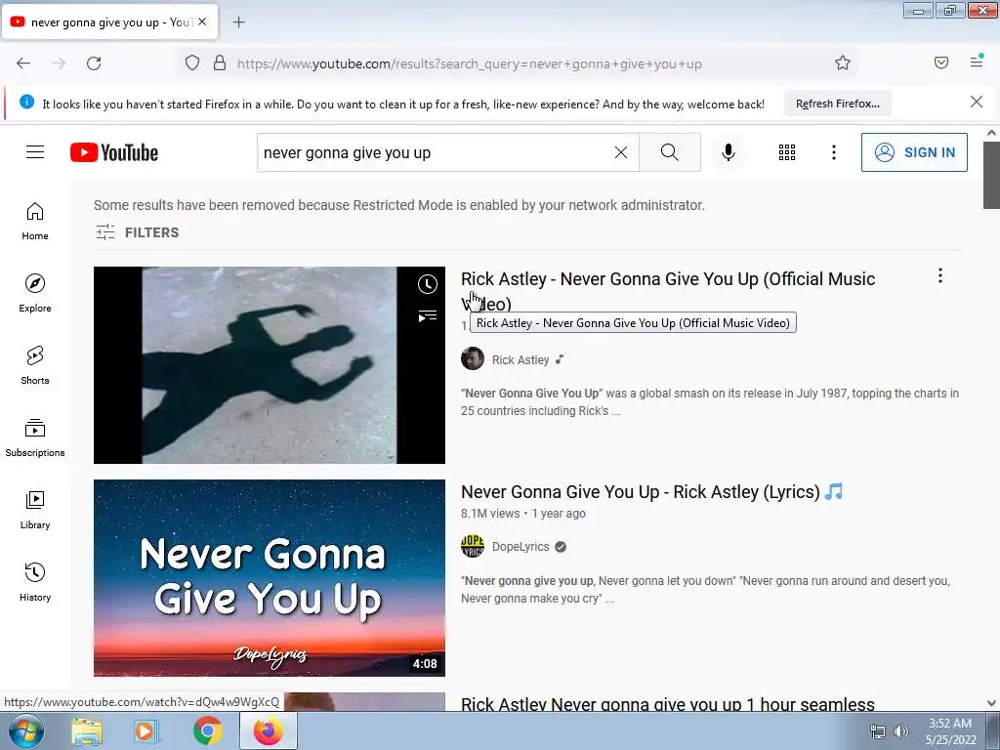Launch Windows Media Player from taskbar
This screenshot has width=1000, height=750.
pyautogui.click(x=145, y=730)
